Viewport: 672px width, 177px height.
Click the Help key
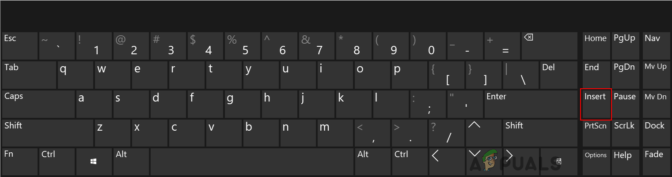pos(625,162)
